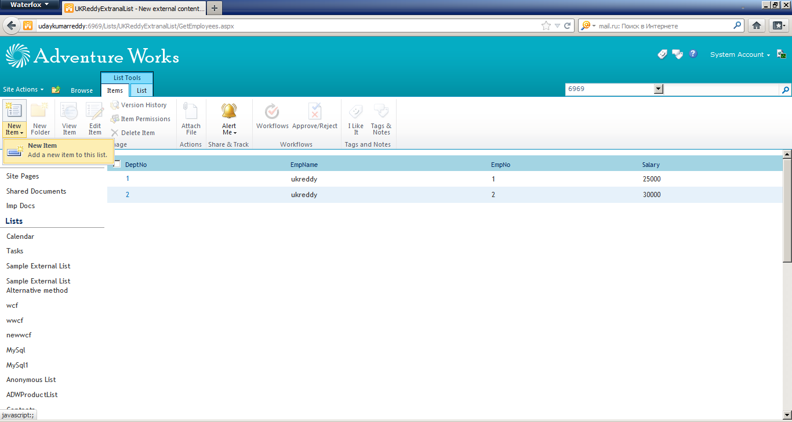This screenshot has height=422, width=792.
Task: Click the vertical scrollbar thumb
Action: coord(787,211)
